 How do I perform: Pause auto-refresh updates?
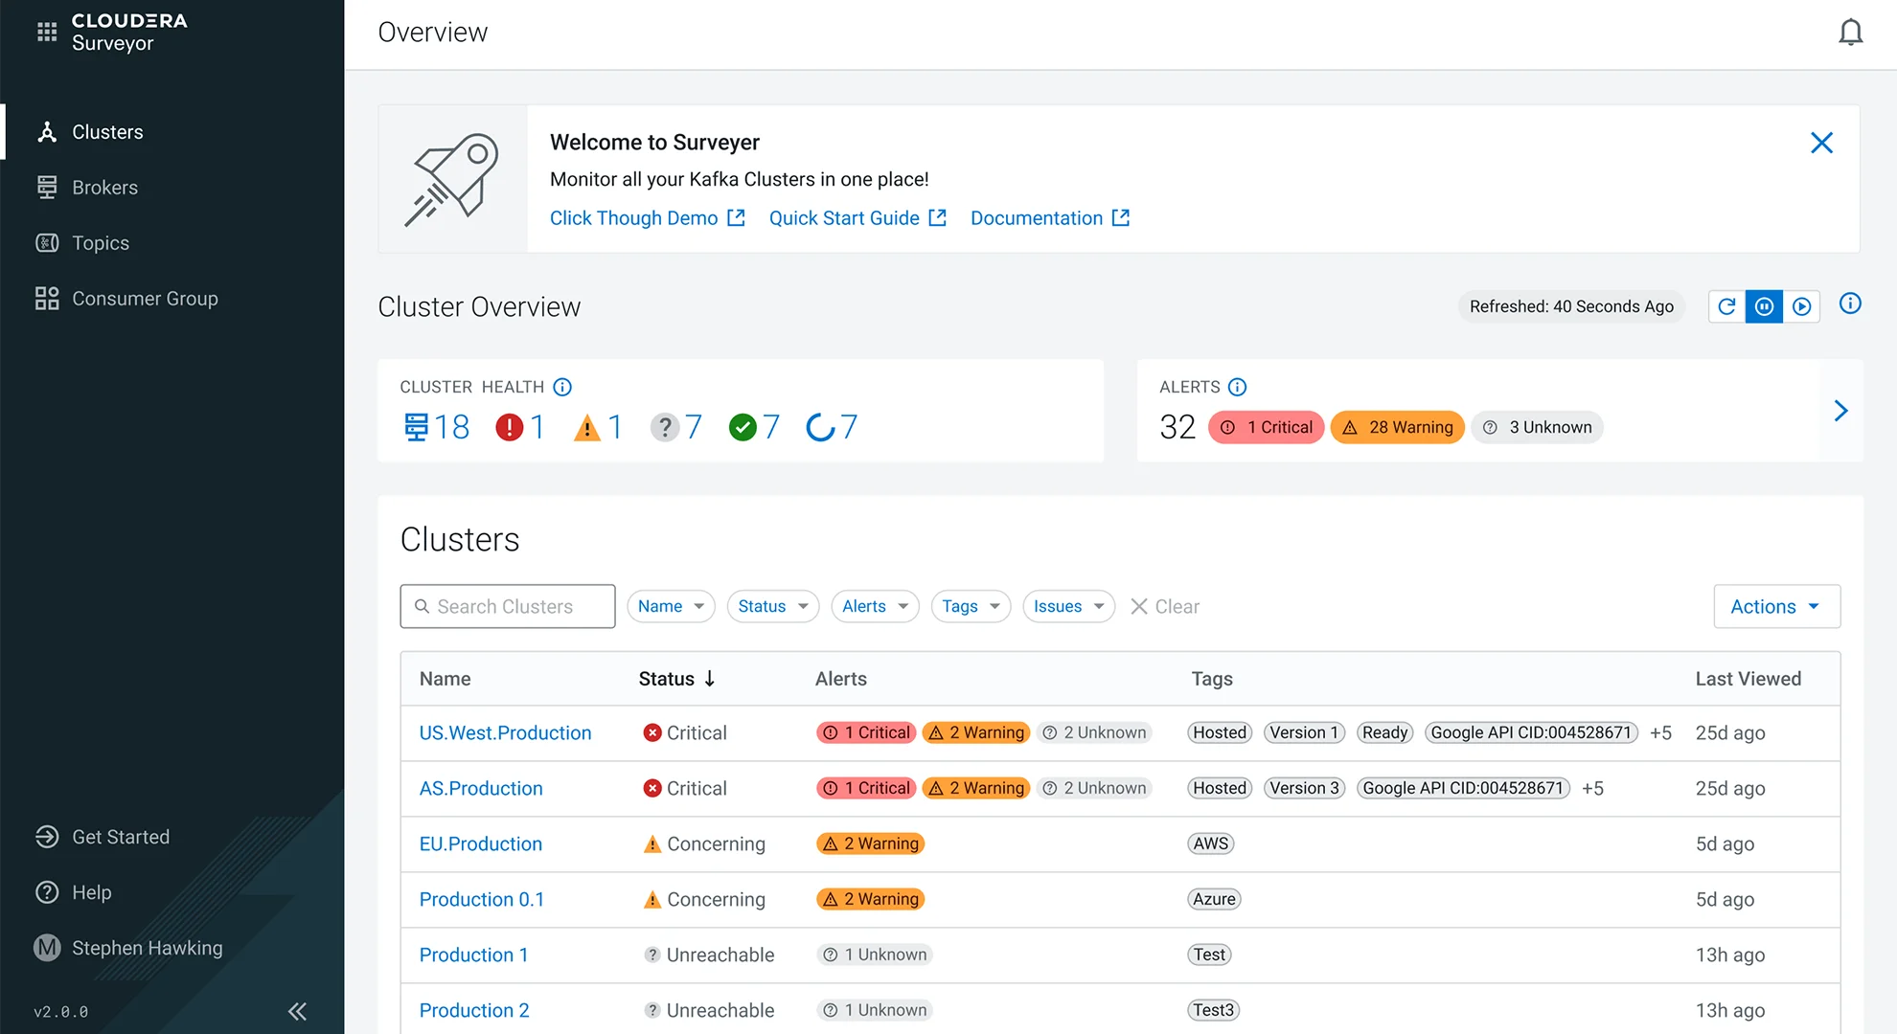tap(1764, 306)
